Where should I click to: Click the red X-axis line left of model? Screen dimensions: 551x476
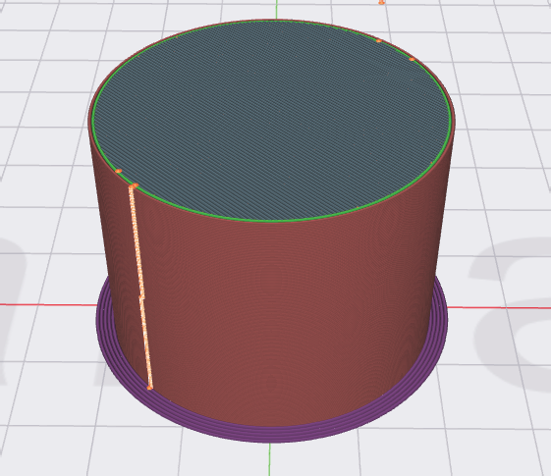[x=48, y=304]
